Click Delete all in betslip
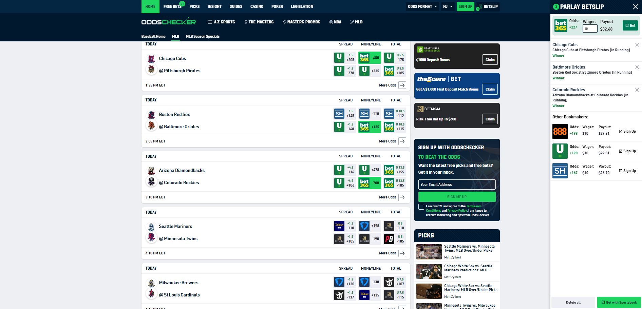The image size is (642, 309). 573,302
